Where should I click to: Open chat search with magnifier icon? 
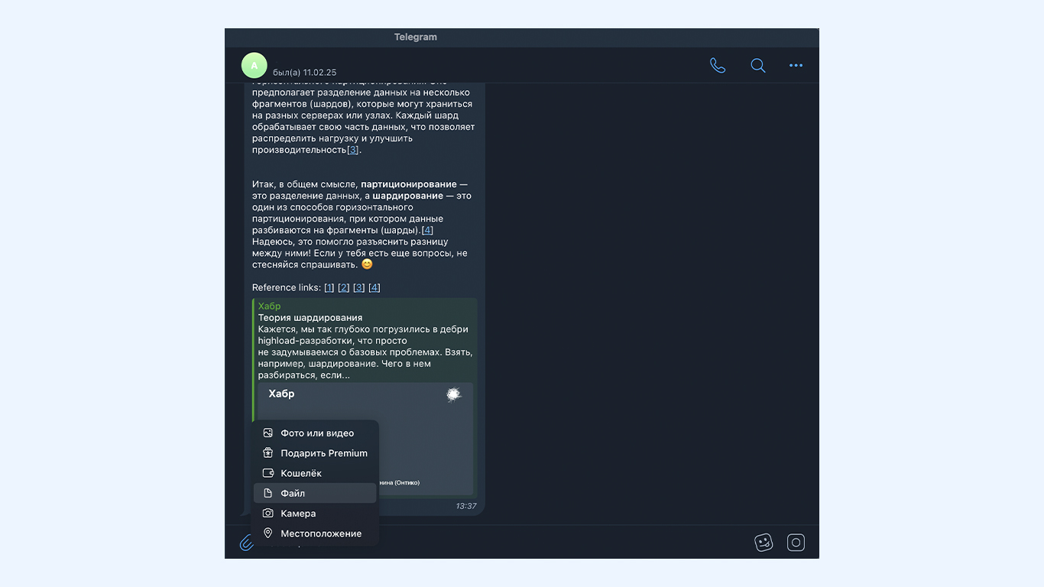(757, 66)
